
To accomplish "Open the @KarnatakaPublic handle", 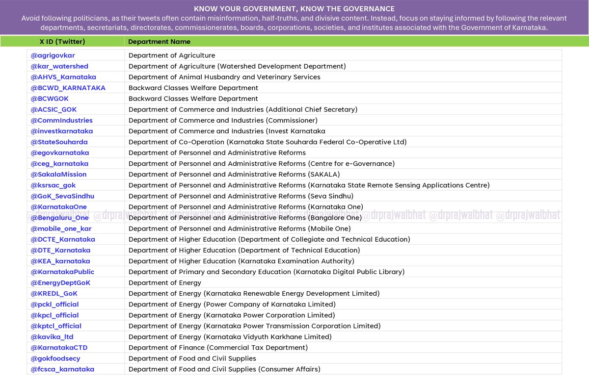I will (62, 272).
